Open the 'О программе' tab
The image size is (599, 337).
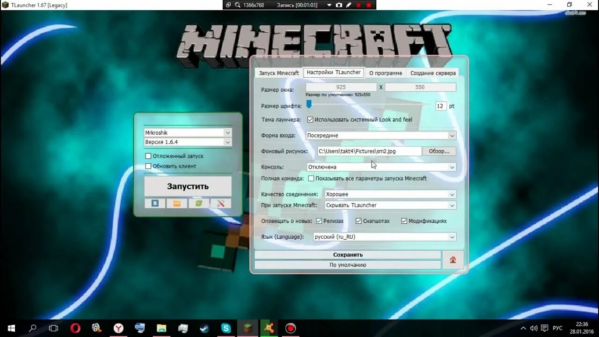tap(386, 73)
